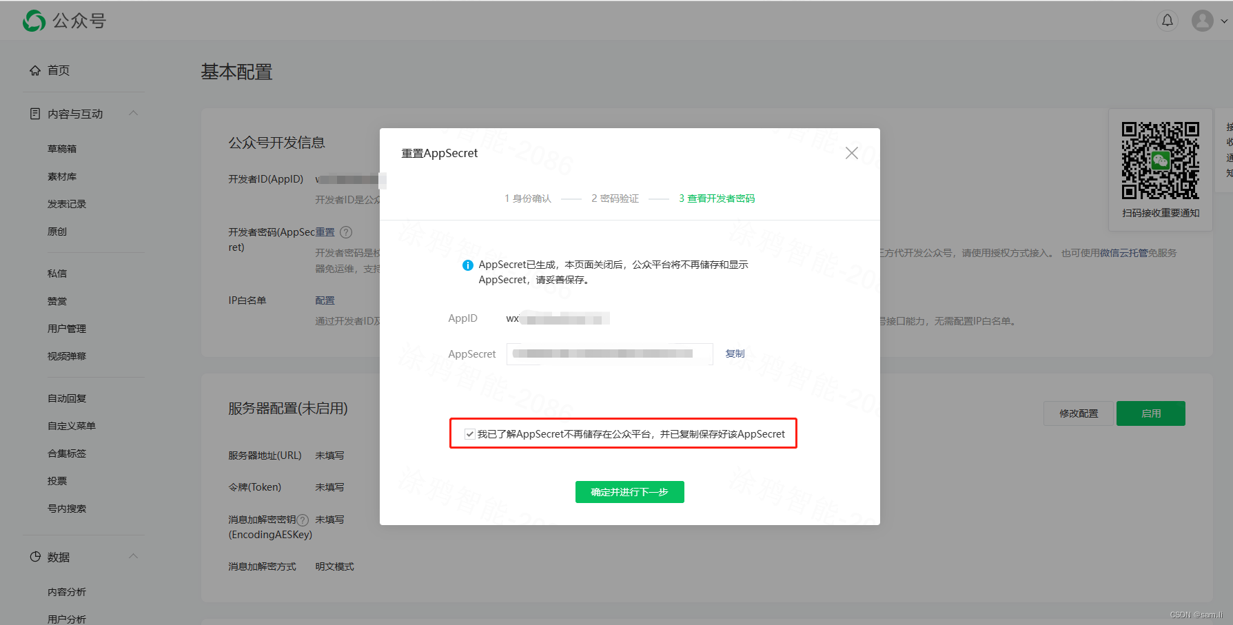1233x625 pixels.
Task: Click the WeChat 公众号 logo
Action: tap(64, 21)
